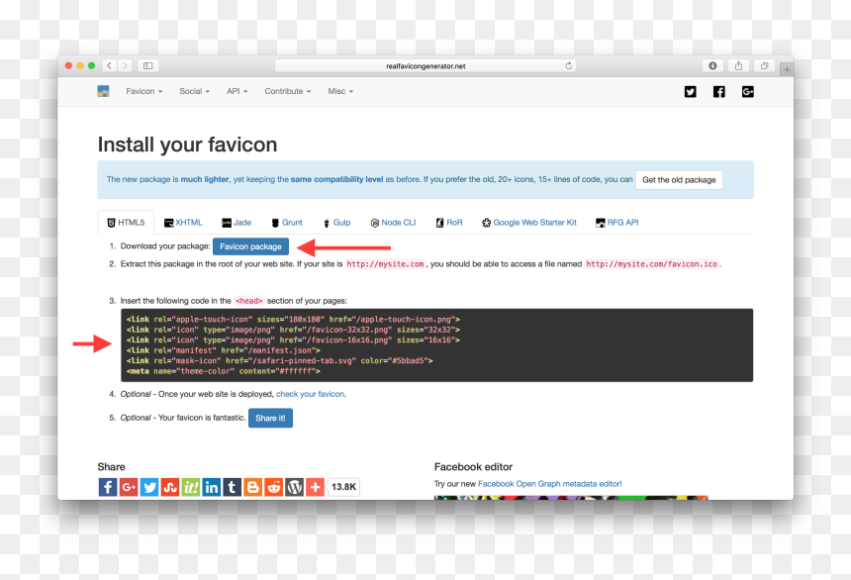Click the manifest.json line in code

[223, 350]
